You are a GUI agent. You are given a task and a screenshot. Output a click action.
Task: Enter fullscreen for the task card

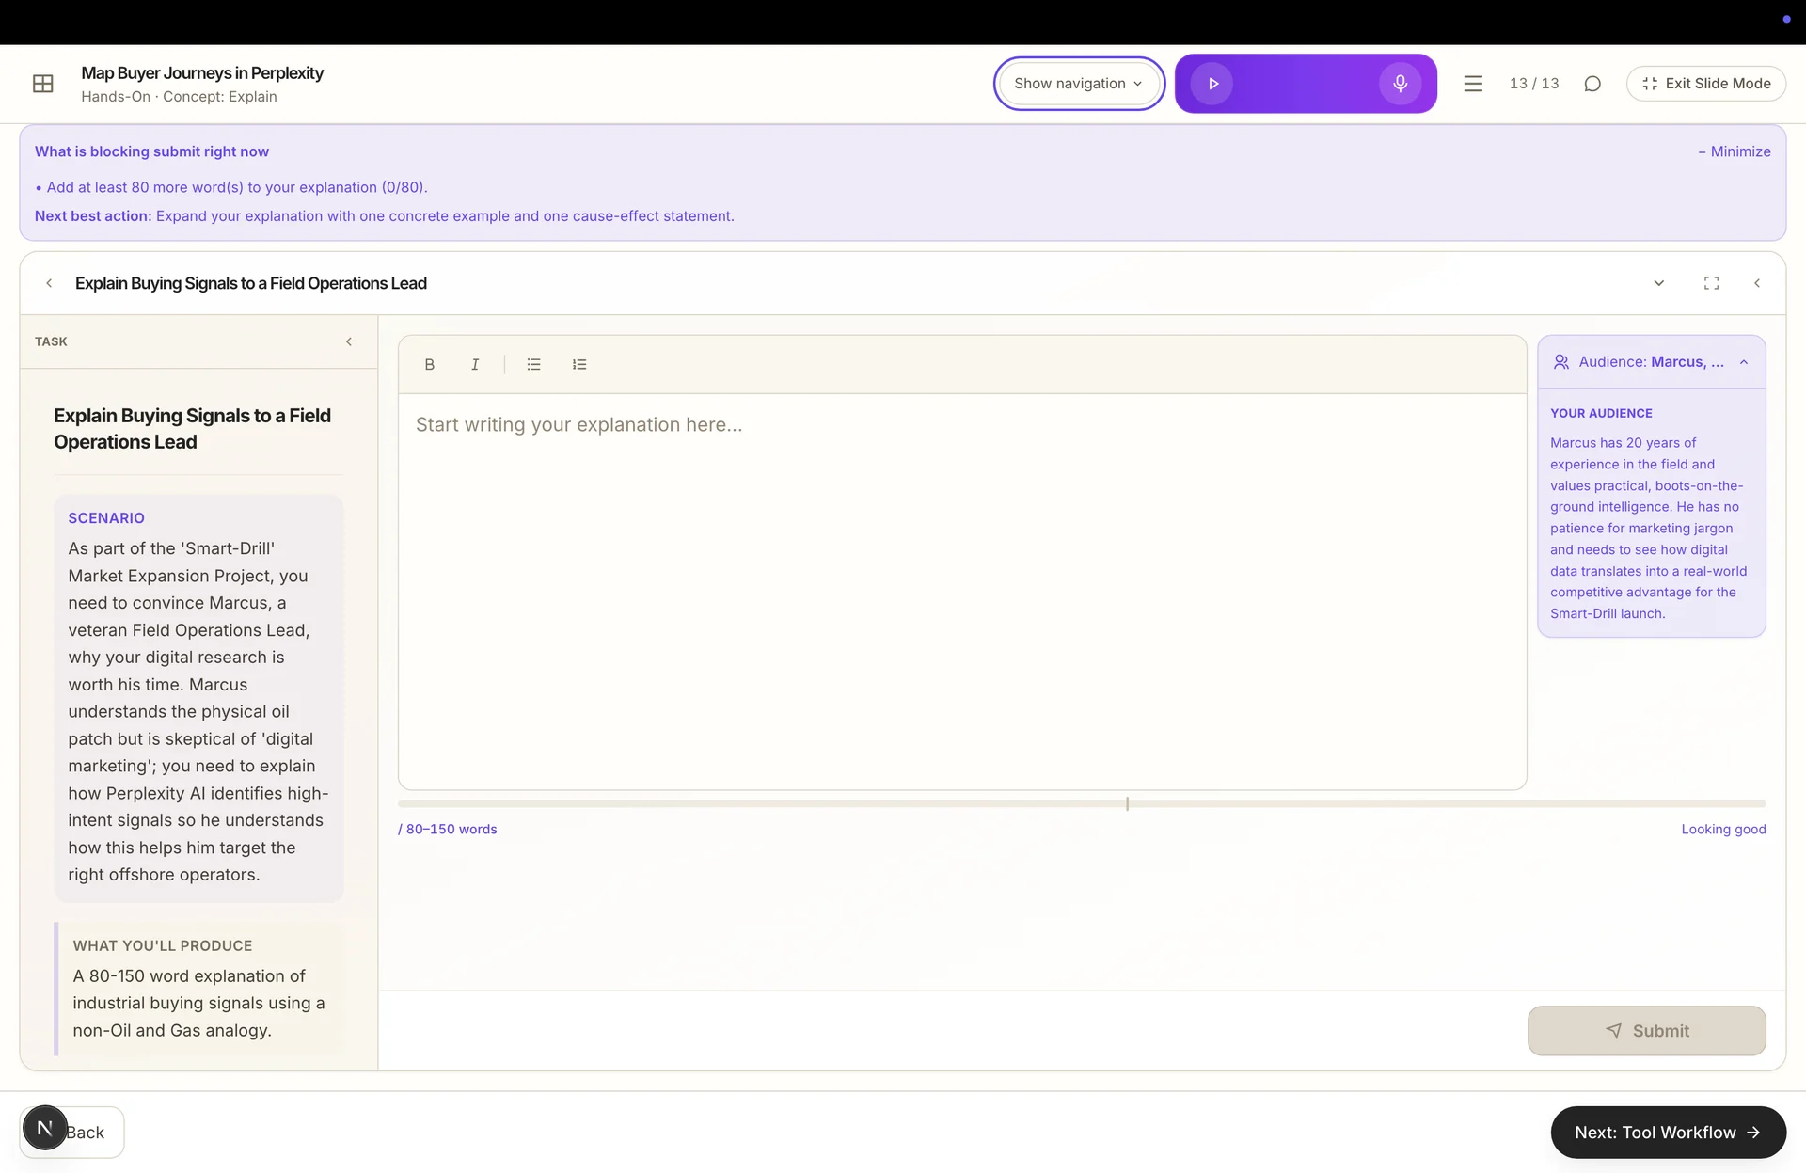(x=1711, y=283)
